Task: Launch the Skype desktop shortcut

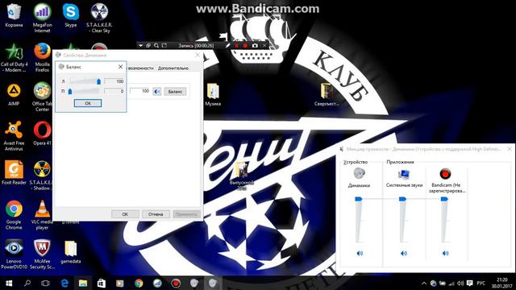Action: tap(71, 16)
